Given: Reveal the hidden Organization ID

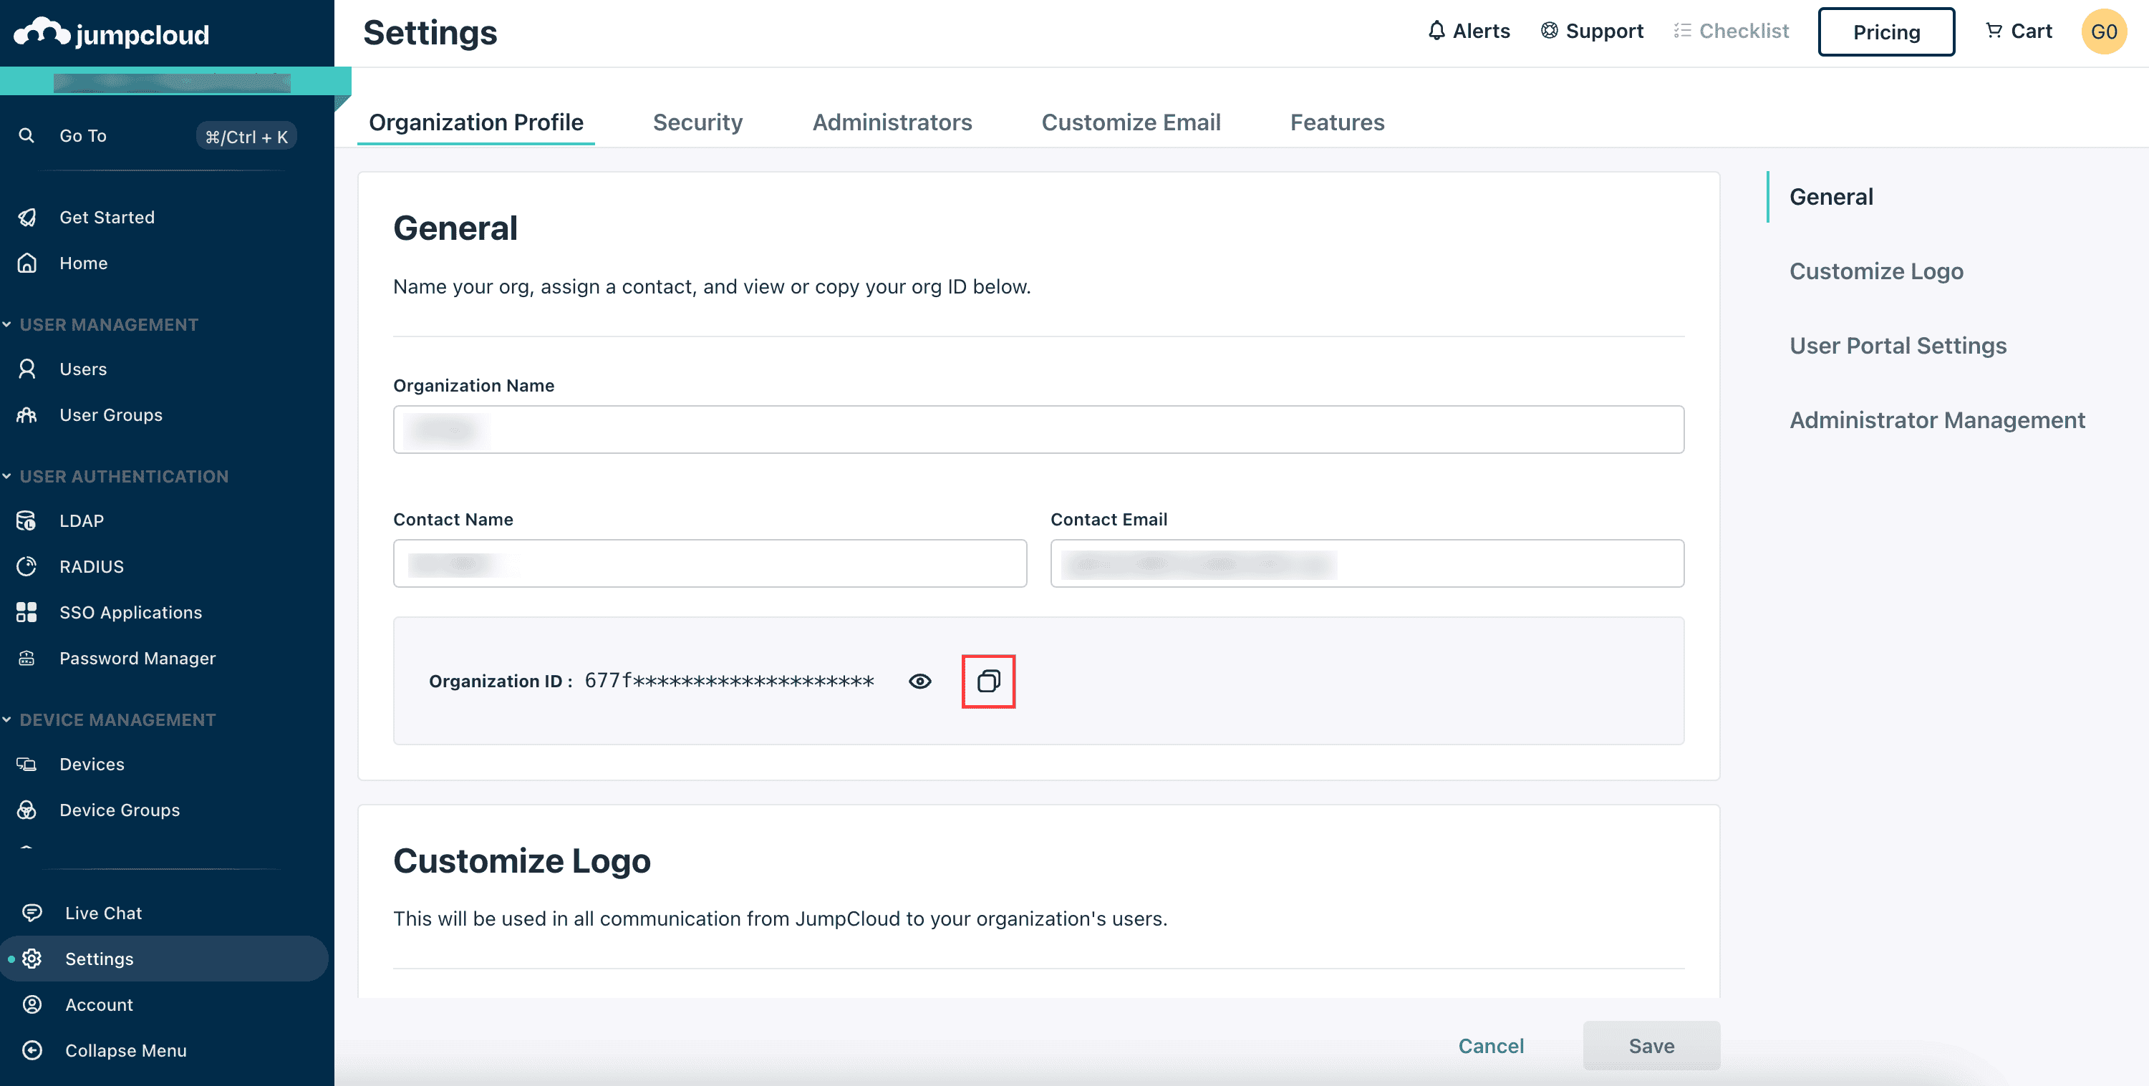Looking at the screenshot, I should (x=919, y=681).
